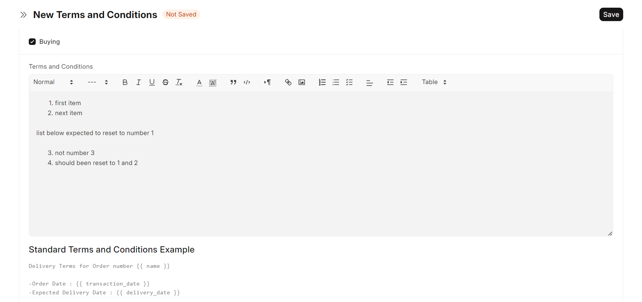Clear formatting from selection
The height and width of the screenshot is (302, 642).
[x=179, y=82]
